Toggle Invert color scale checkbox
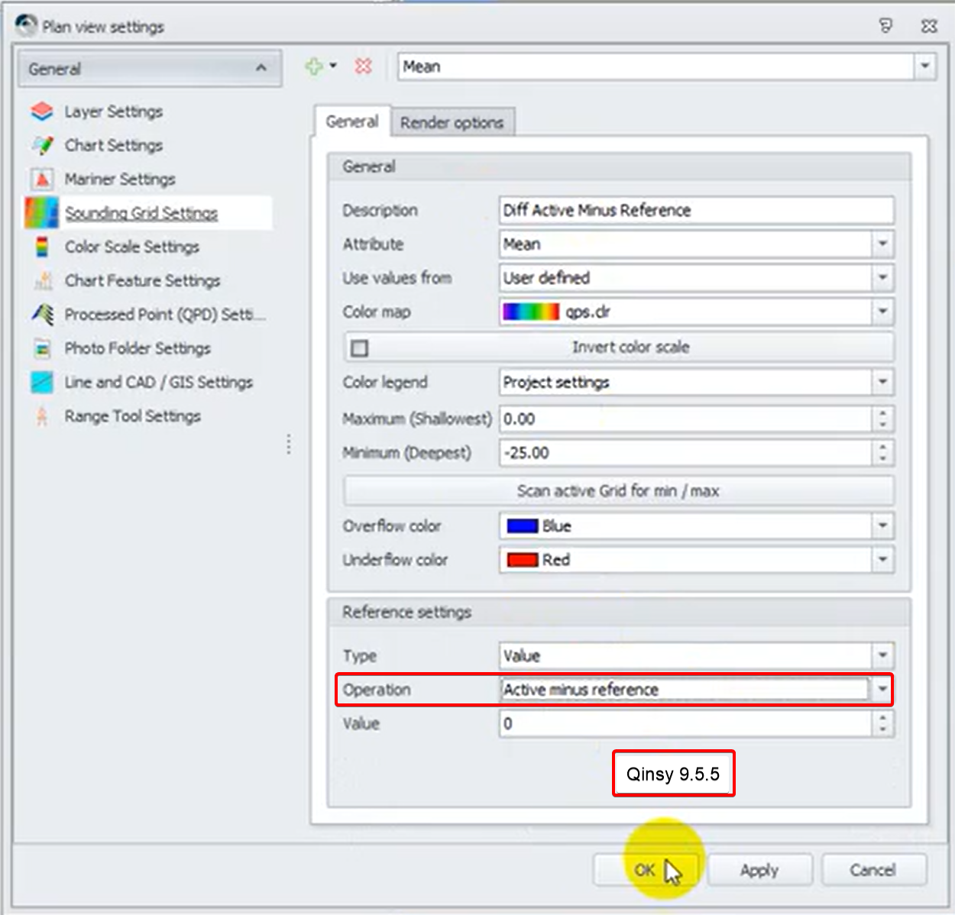 359,348
